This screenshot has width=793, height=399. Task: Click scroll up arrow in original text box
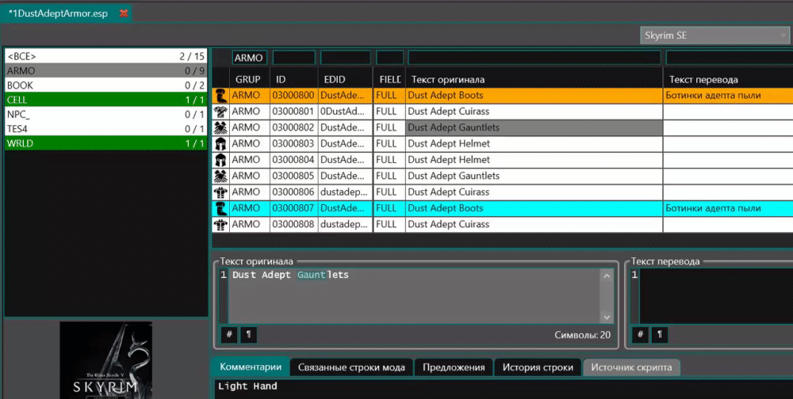point(607,275)
